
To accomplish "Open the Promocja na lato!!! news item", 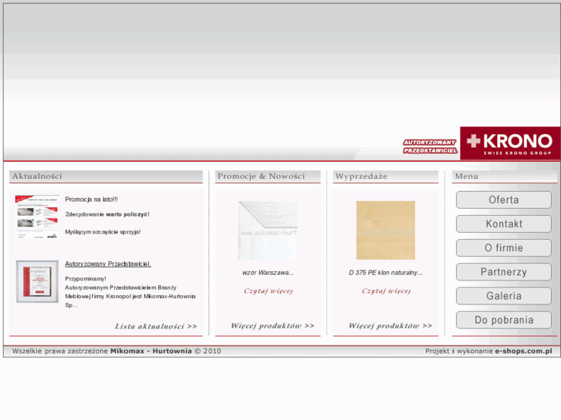I will pyautogui.click(x=91, y=200).
